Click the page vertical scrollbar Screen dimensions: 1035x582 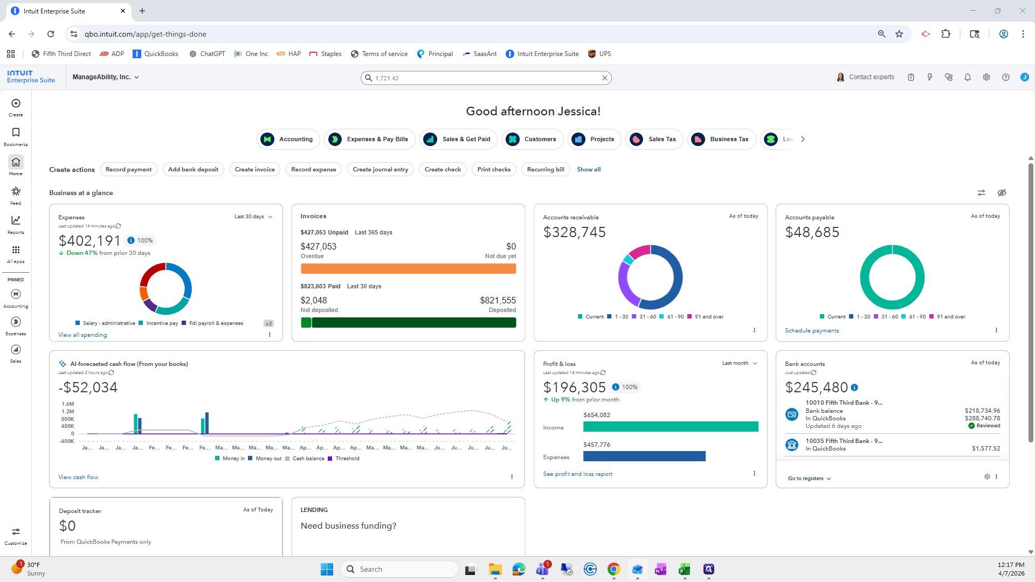coord(1031,302)
